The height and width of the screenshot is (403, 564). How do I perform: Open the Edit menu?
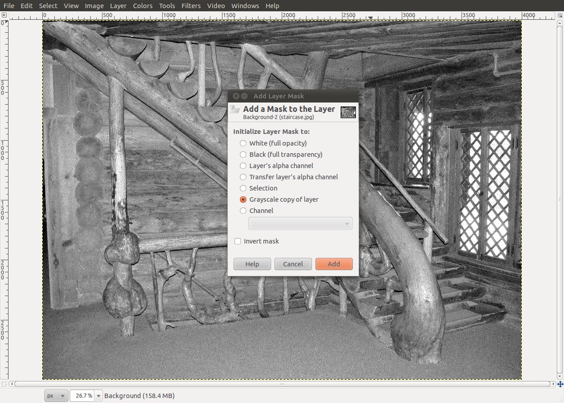point(27,6)
